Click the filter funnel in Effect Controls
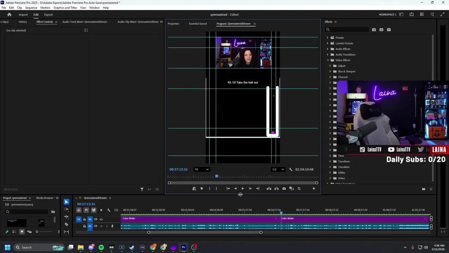Image resolution: width=449 pixels, height=253 pixels. point(142,189)
